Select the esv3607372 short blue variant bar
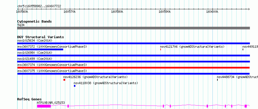 [40, 49]
